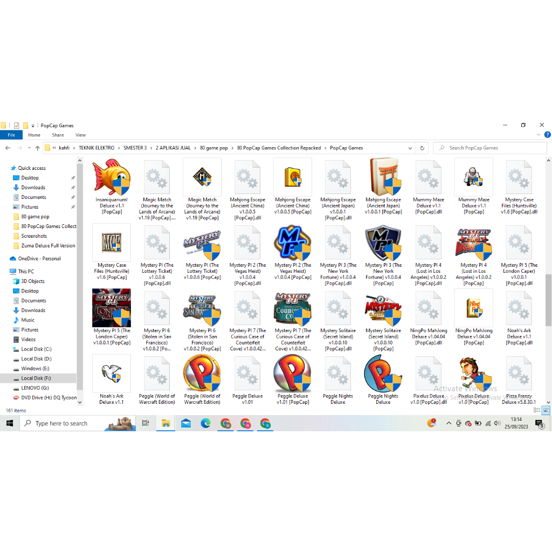Select Mystery PI 6 (Stolen in San Francisco) [PopCap] icon
552x552 pixels.
(x=202, y=310)
